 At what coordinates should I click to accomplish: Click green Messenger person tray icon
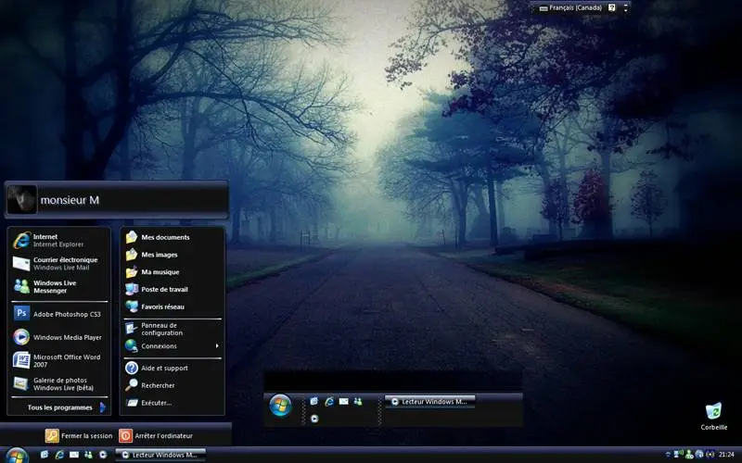689,455
